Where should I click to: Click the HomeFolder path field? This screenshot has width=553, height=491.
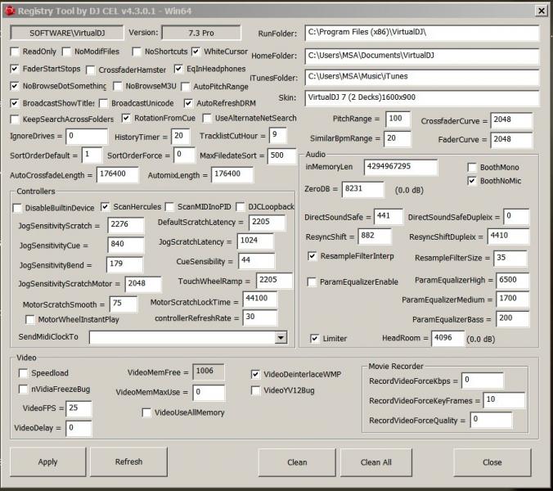tap(422, 56)
